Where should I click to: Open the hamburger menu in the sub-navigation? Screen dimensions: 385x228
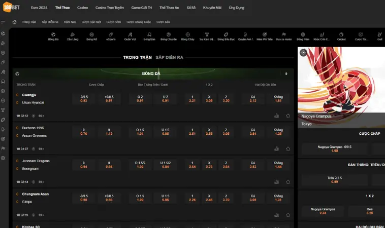(x=4, y=22)
